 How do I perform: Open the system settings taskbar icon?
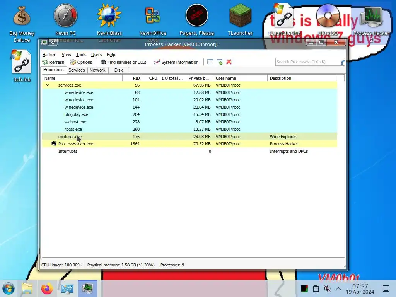click(67, 288)
